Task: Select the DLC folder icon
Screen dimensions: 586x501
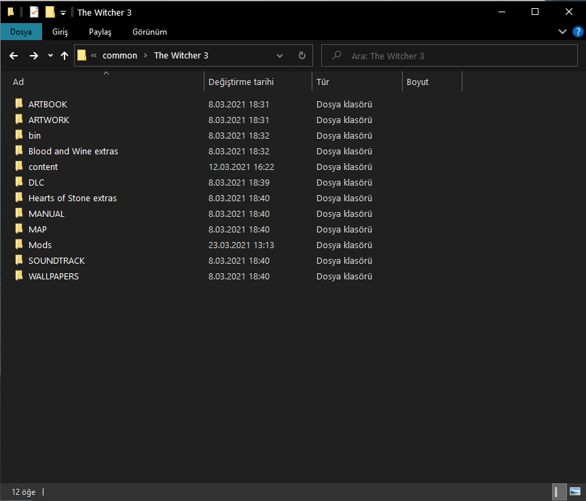Action: [x=19, y=182]
